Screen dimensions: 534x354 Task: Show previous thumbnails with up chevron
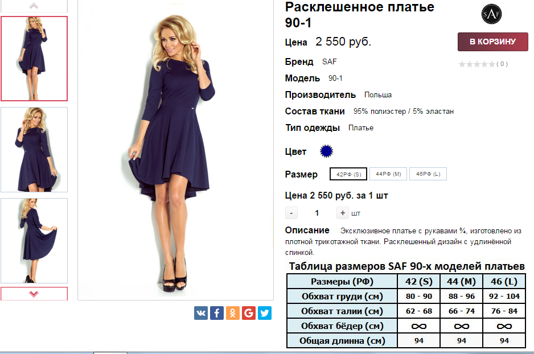[x=34, y=6]
